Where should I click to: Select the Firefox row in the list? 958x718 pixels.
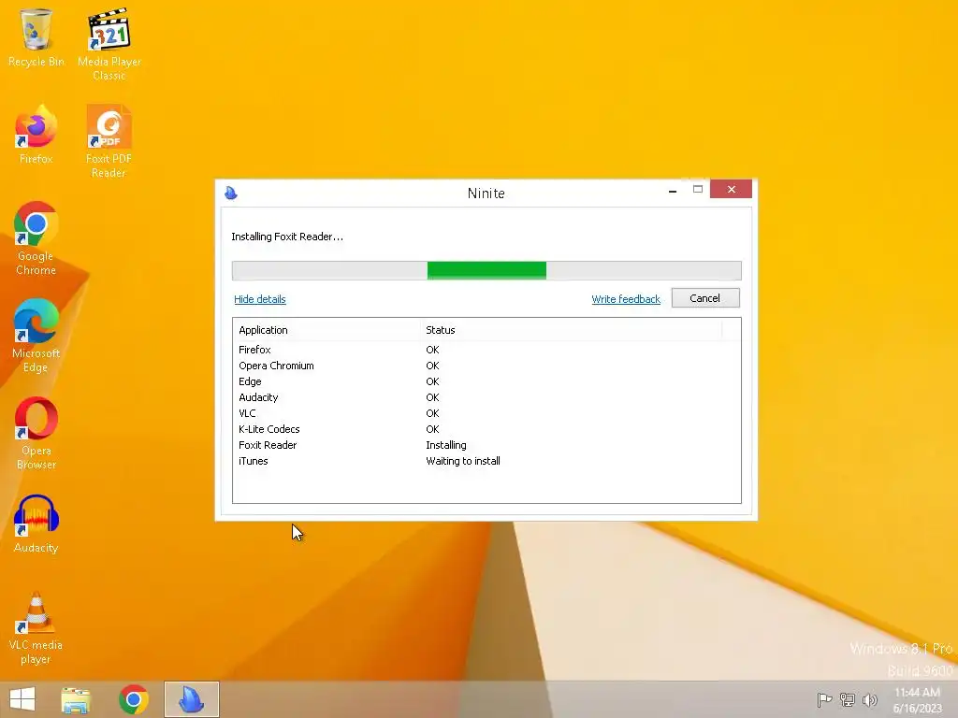(486, 350)
